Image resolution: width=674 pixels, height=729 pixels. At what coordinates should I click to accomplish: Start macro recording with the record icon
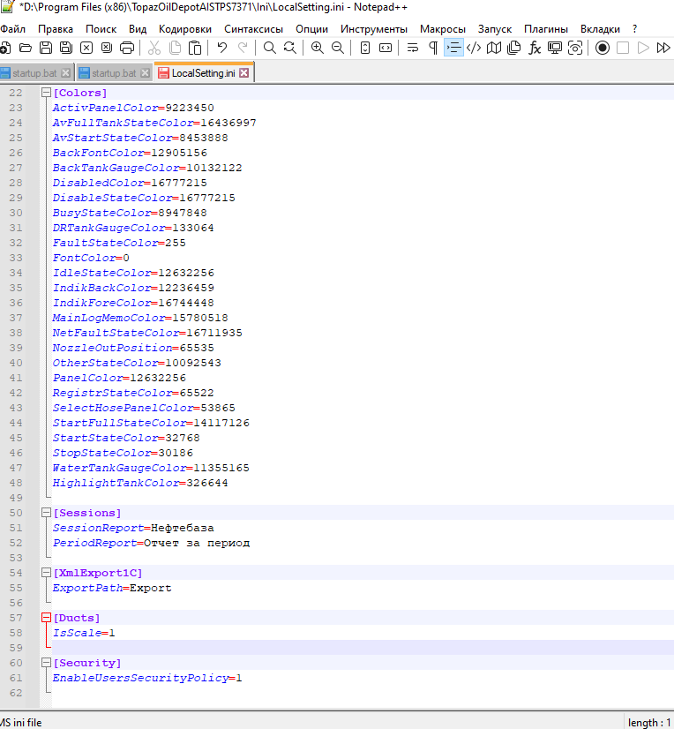click(603, 48)
